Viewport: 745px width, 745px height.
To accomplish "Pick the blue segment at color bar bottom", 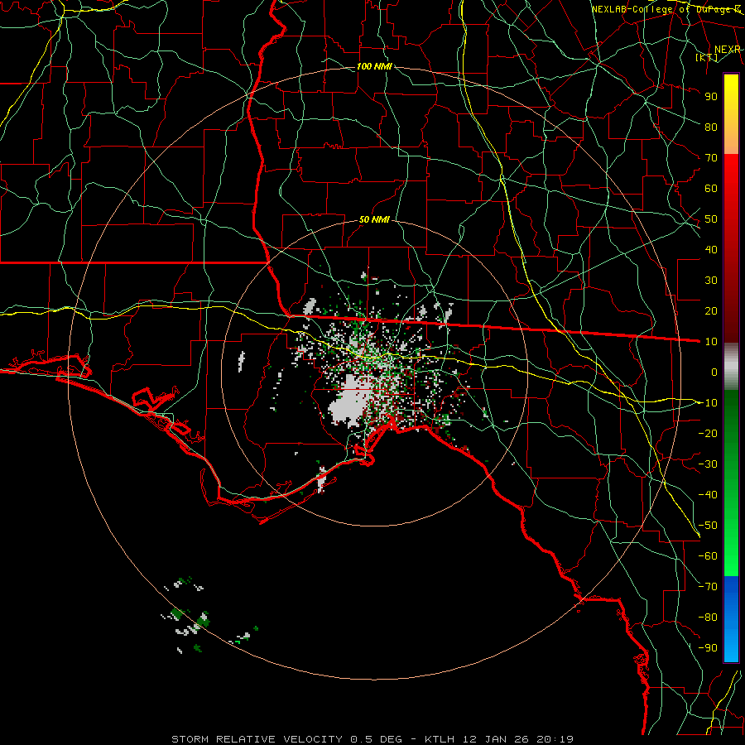I will tap(731, 619).
